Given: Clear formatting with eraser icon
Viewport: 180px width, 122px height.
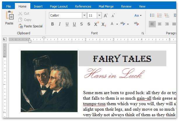Looking at the screenshot, I should coord(136,24).
